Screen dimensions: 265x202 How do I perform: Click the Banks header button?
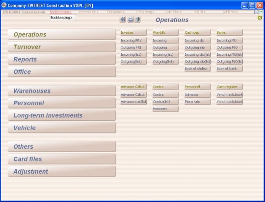[230, 32]
